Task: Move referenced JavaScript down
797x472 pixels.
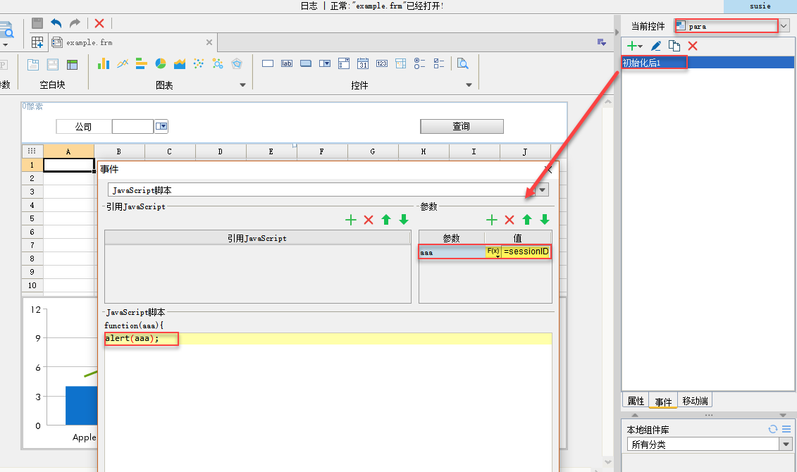Action: click(x=404, y=220)
